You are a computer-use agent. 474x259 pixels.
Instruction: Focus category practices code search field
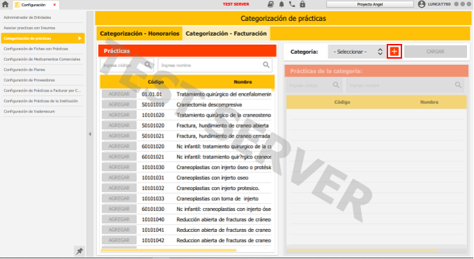[x=313, y=86]
